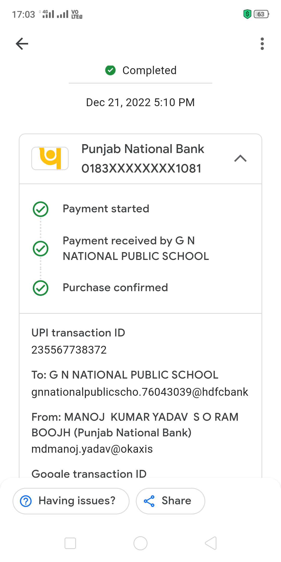The width and height of the screenshot is (281, 562).
Task: Open the three-dot overflow menu
Action: pos(262,44)
